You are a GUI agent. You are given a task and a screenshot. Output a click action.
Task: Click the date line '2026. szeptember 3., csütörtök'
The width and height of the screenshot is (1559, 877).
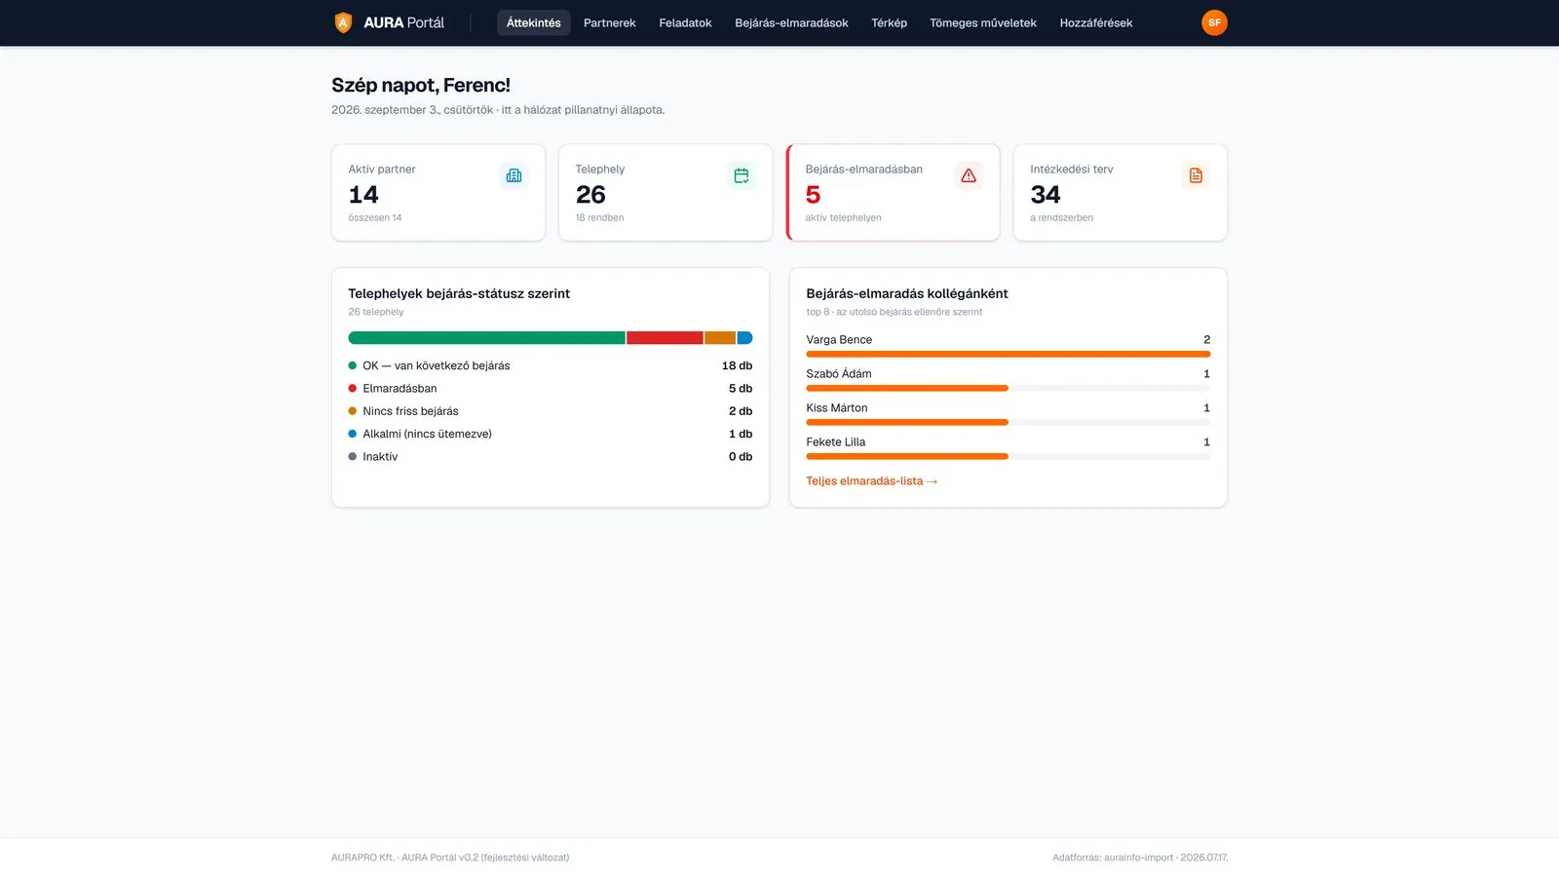tap(412, 110)
